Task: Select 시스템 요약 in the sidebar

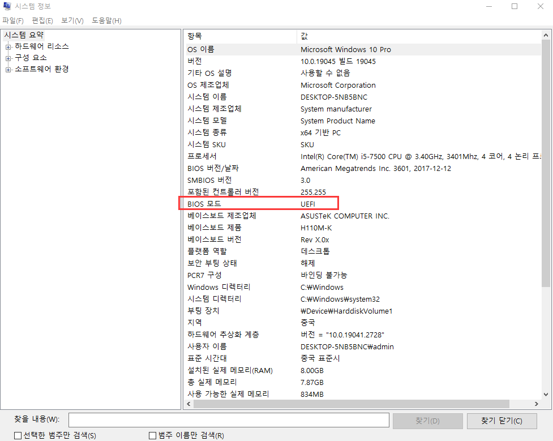Action: point(23,35)
